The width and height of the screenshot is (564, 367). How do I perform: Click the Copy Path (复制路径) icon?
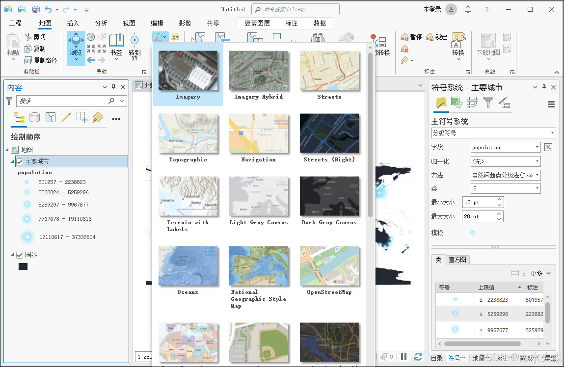click(x=28, y=60)
